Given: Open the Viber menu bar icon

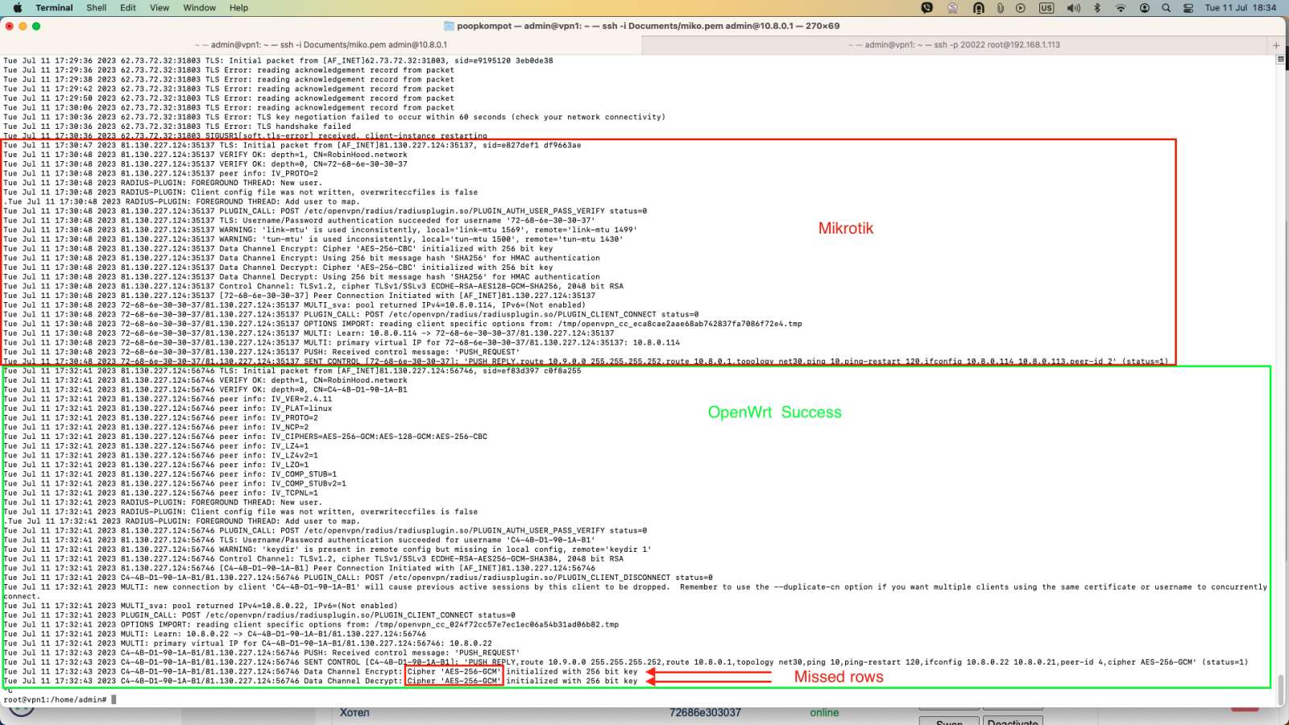Looking at the screenshot, I should click(927, 8).
